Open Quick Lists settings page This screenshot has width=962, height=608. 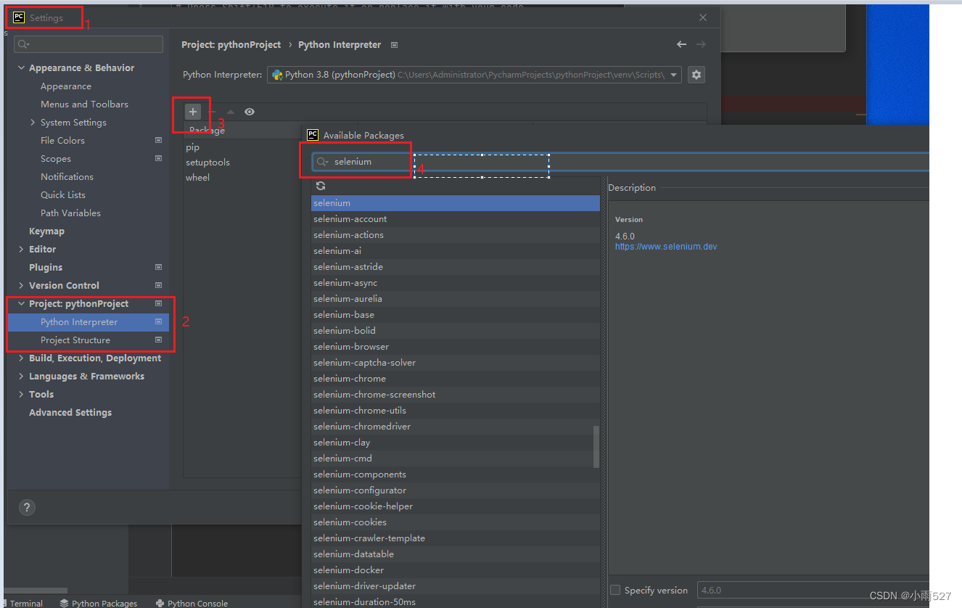coord(63,194)
